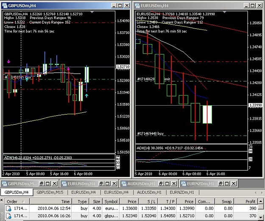Switch to the AUDUSDm,H1 chart tab

click(x=149, y=192)
